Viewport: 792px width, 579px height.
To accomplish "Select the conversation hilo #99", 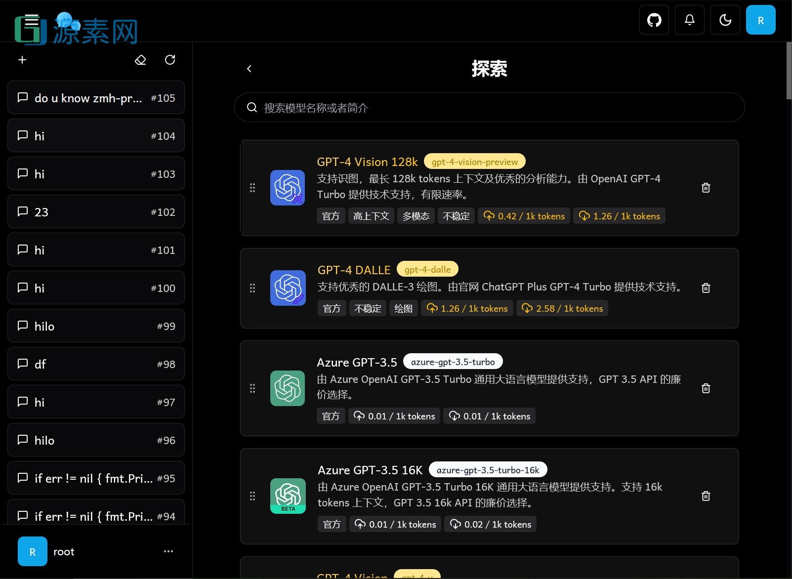I will click(x=95, y=326).
